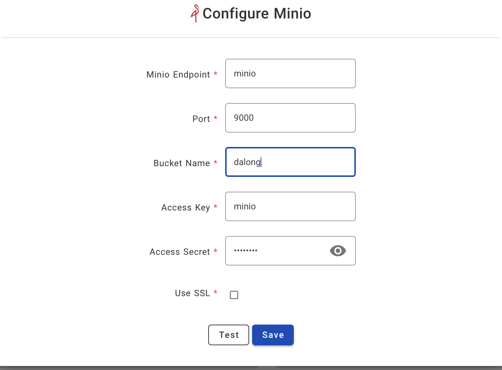Click the Minio Endpoint label
This screenshot has width=502, height=370.
[x=178, y=75]
